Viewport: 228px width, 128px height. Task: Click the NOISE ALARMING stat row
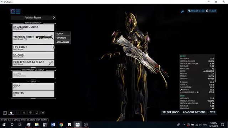[x=197, y=71]
